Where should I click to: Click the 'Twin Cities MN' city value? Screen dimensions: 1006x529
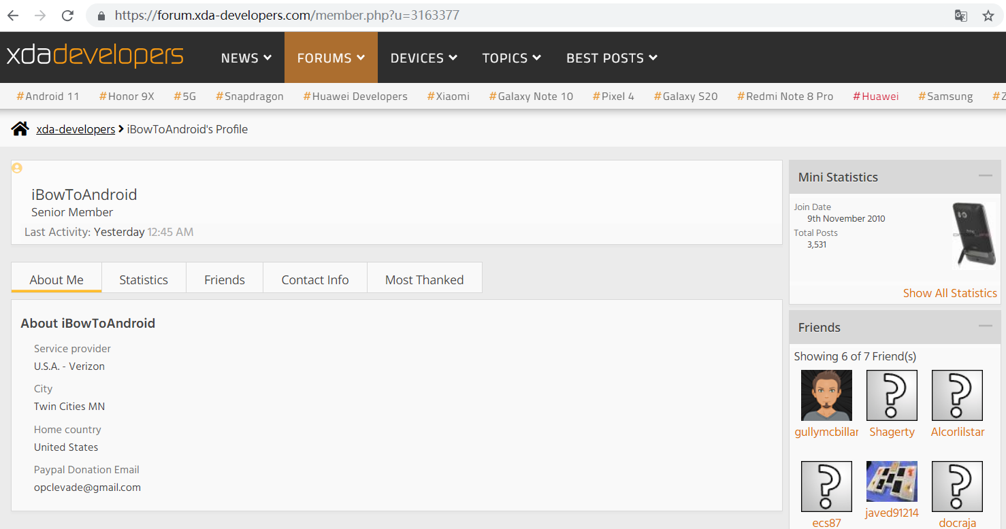tap(69, 406)
